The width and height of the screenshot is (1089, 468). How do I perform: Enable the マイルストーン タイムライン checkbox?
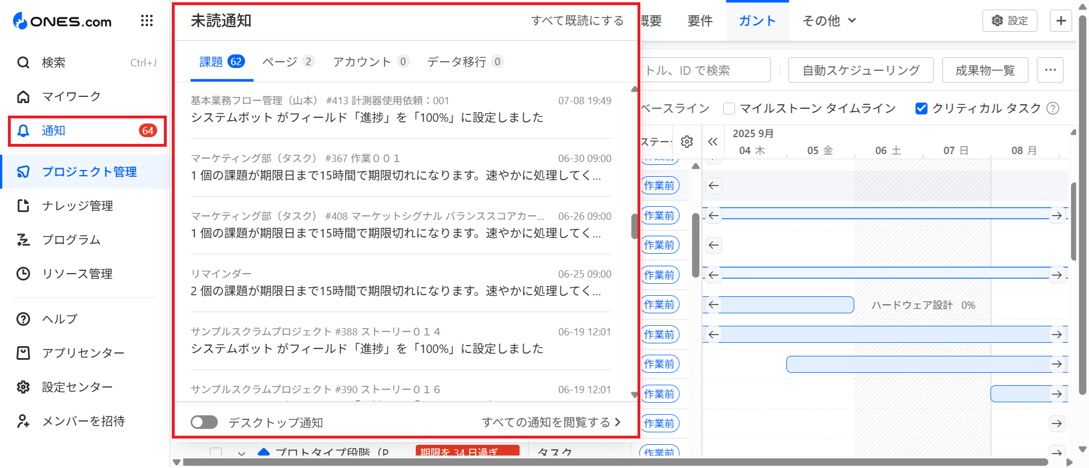[729, 108]
